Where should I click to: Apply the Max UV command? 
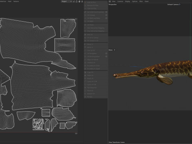(x=96, y=34)
